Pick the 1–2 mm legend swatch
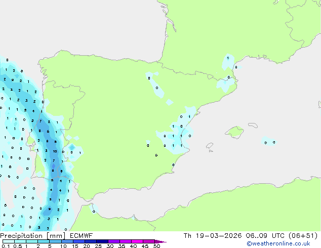 [x=32, y=241]
